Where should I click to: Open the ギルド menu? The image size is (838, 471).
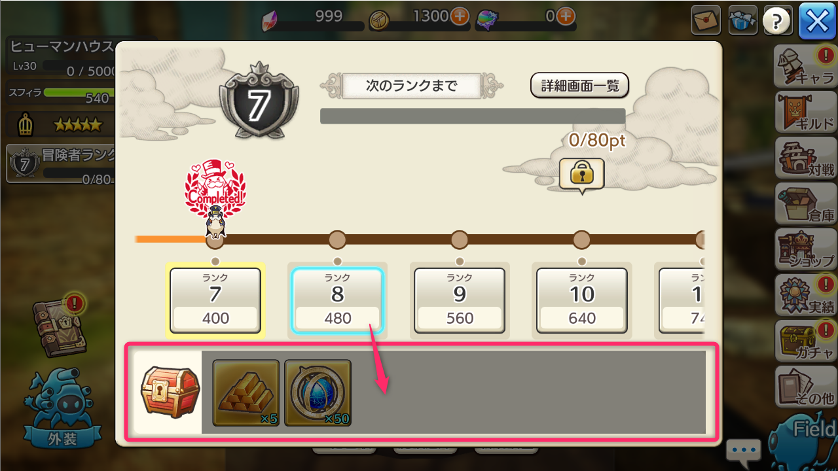click(x=805, y=113)
